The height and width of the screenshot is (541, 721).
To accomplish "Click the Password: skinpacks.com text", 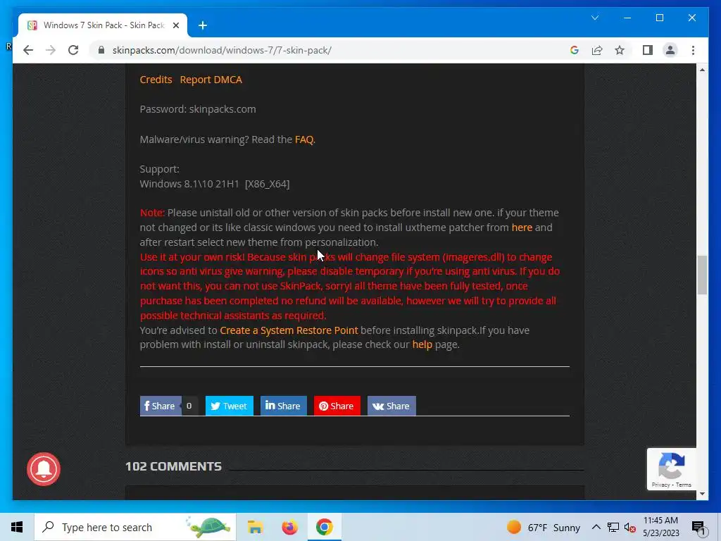I will 198,109.
